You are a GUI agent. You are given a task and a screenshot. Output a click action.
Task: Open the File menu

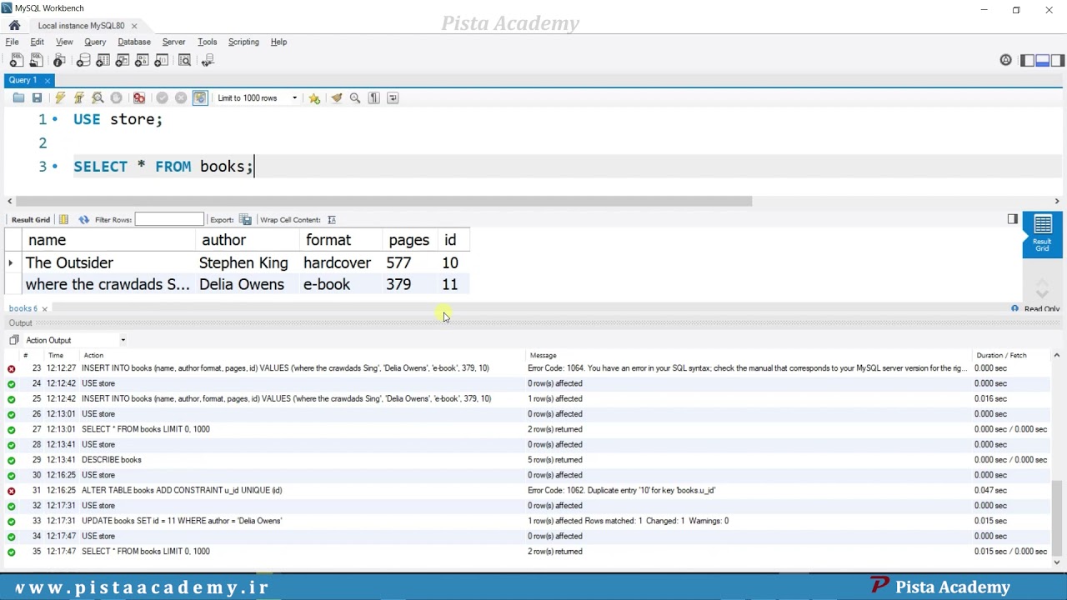13,42
